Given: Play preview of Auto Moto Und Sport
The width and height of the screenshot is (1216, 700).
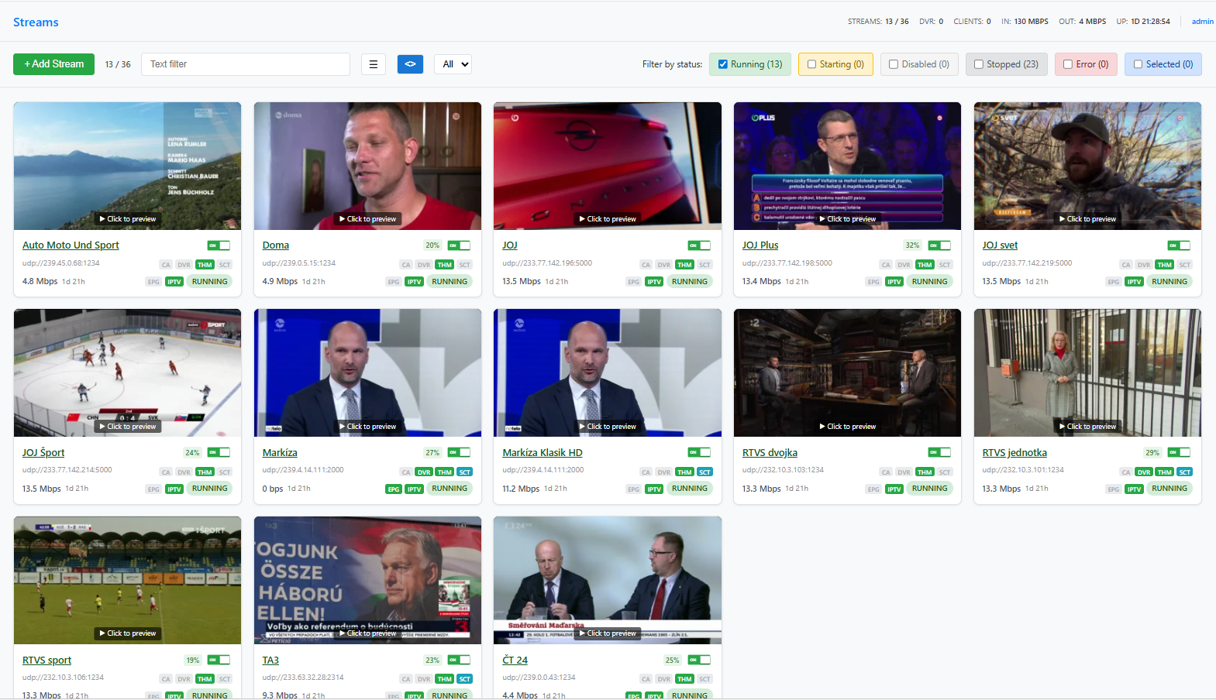Looking at the screenshot, I should click(x=128, y=219).
